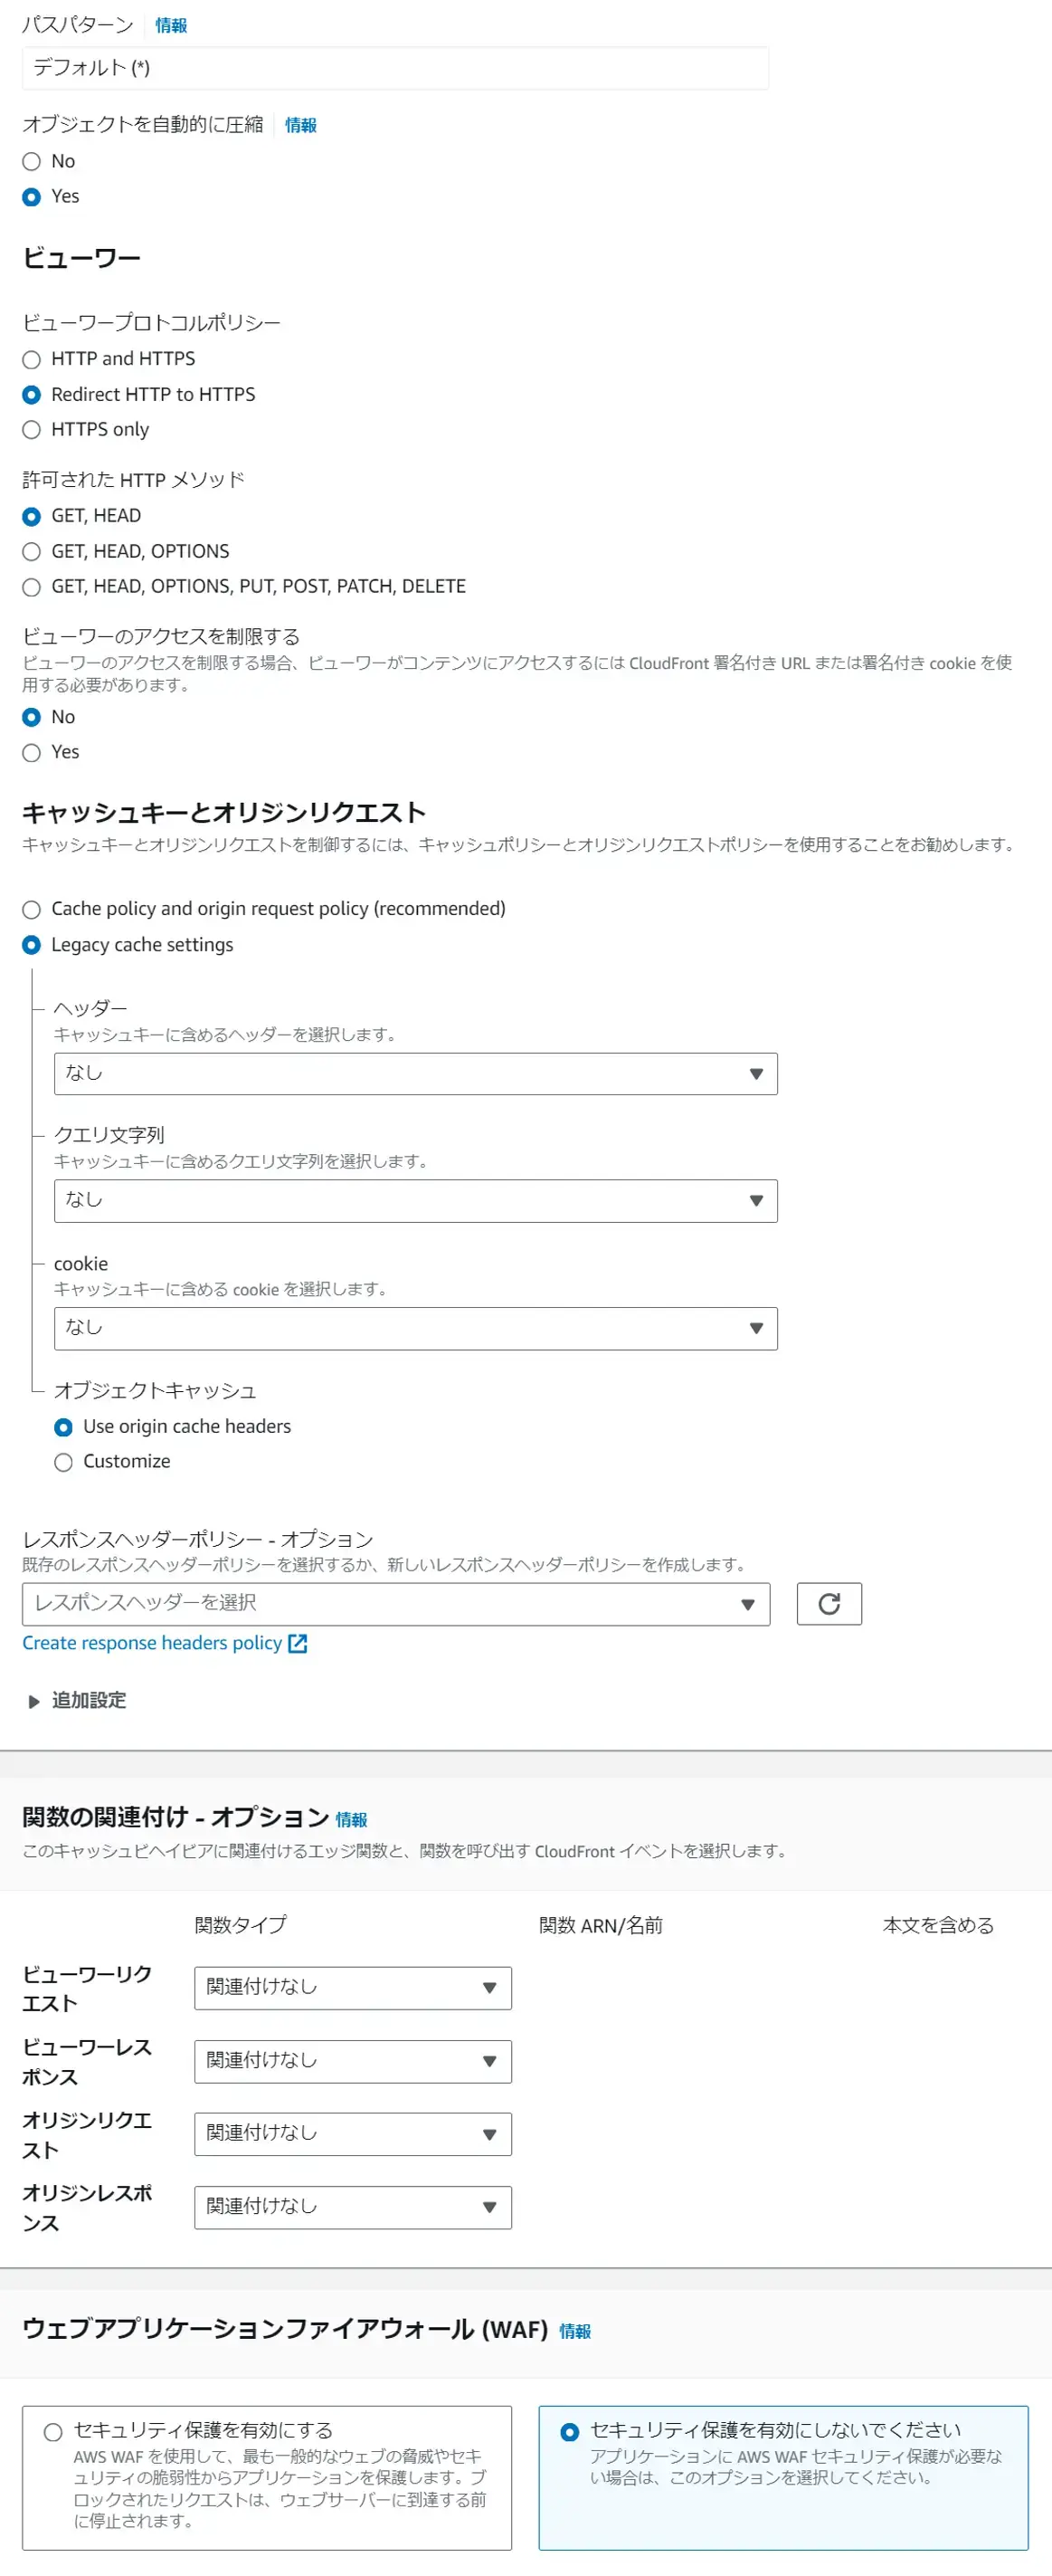Open the cookie cache key dropdown
The image size is (1052, 2576).
point(415,1328)
